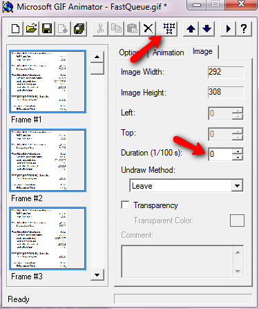This screenshot has height=309, width=259.
Task: Select the Frame #2 thumbnail
Action: 48,160
